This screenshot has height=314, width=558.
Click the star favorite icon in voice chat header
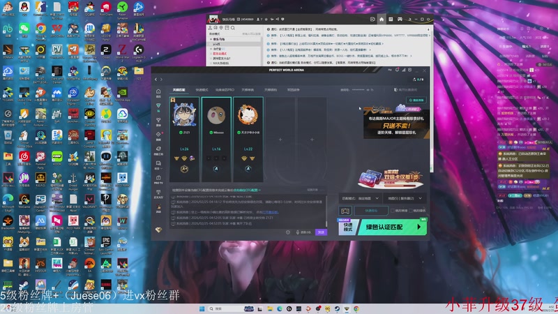(x=266, y=20)
